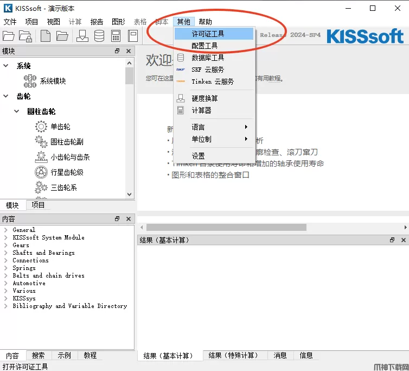Click the 小齿轮与齿条 rack icon

[x=41, y=157]
